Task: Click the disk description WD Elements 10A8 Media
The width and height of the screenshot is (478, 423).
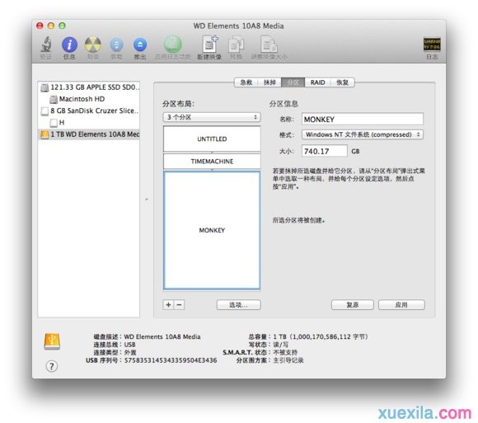Action: (162, 336)
